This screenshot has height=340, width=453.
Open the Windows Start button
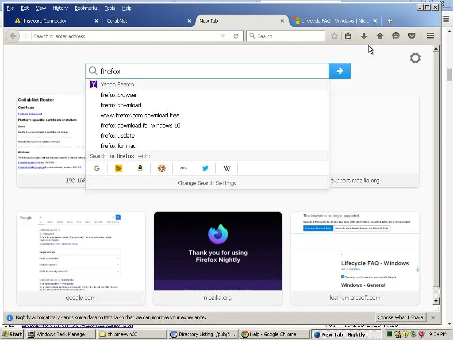coord(12,334)
